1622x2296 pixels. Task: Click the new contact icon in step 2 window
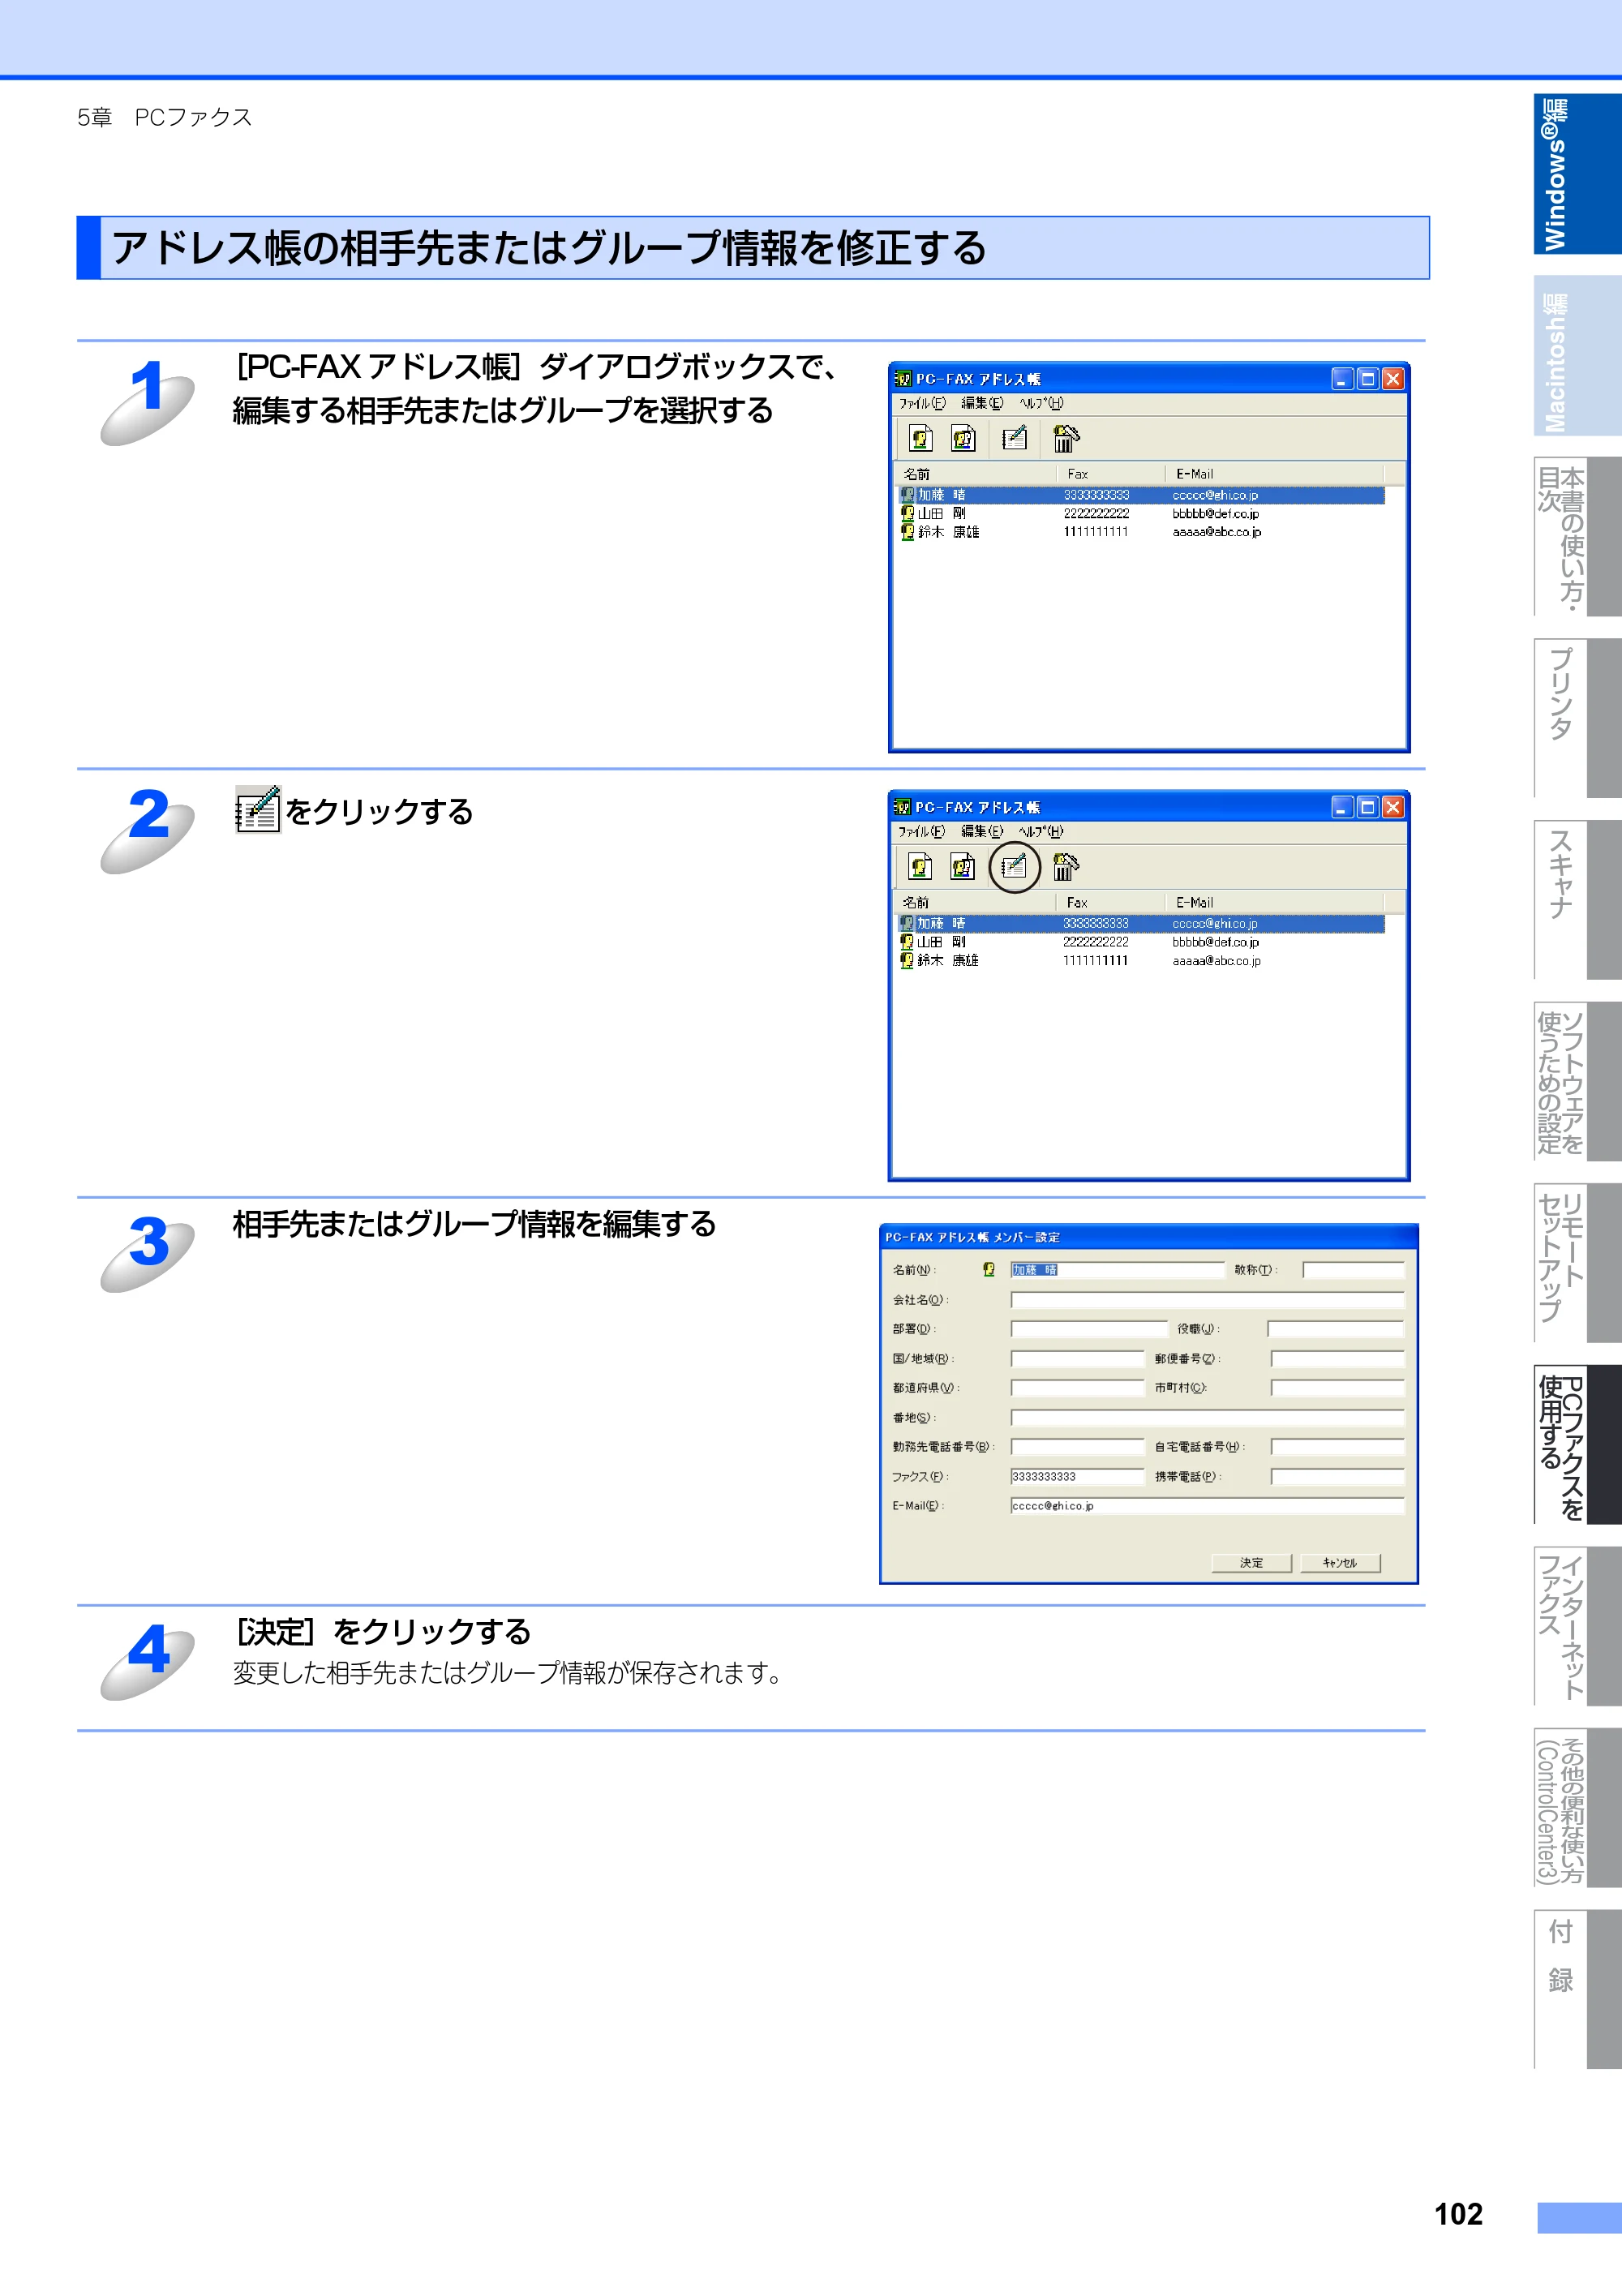click(x=920, y=866)
